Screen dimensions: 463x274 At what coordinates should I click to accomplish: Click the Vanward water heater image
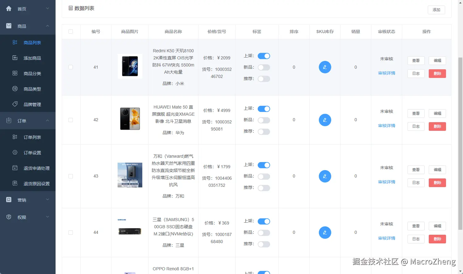coord(130,175)
